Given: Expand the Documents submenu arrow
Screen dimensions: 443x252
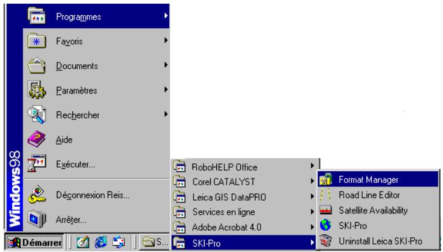Looking at the screenshot, I should point(166,65).
